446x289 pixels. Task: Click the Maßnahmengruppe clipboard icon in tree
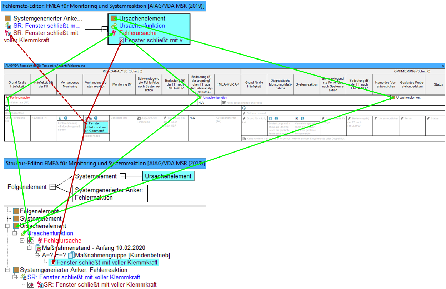(71, 255)
